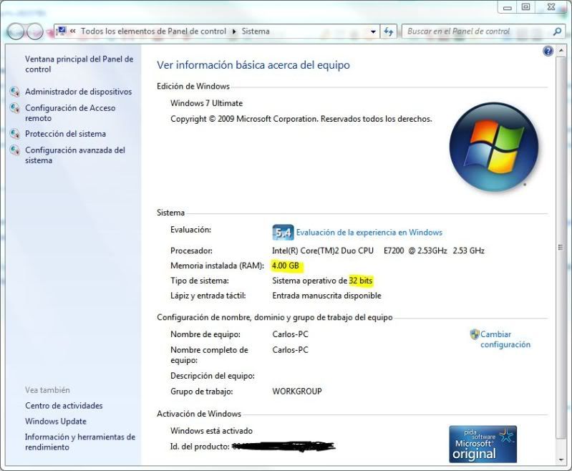
Task: Close the Sistema window
Action: point(551,7)
